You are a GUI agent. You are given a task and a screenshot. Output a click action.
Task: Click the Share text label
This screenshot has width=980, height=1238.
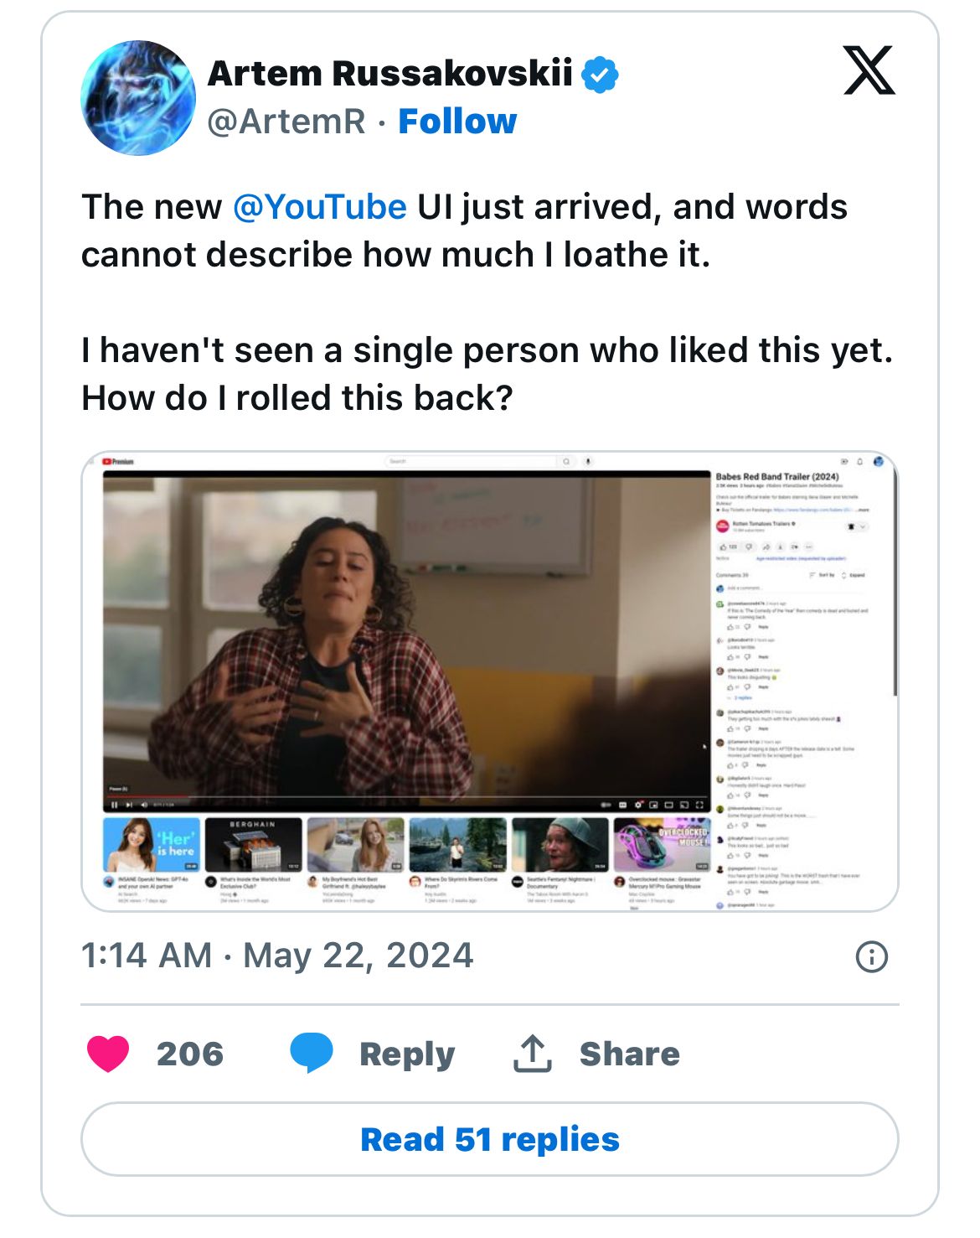pos(630,1054)
